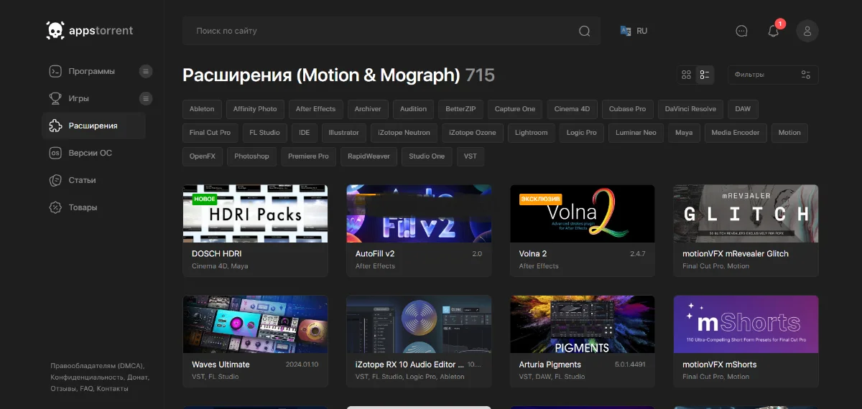The image size is (862, 409).
Task: Open Донат footer link
Action: [138, 377]
